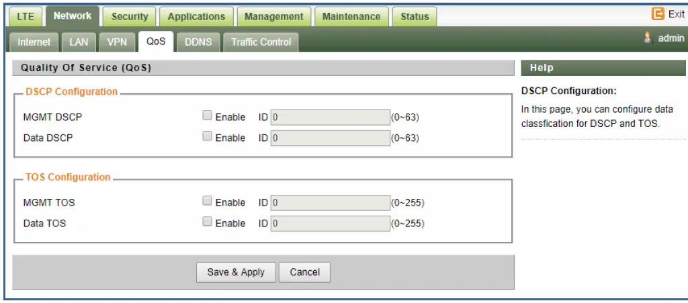The image size is (688, 303).
Task: Click the MGMT DSCP ID field
Action: point(330,117)
